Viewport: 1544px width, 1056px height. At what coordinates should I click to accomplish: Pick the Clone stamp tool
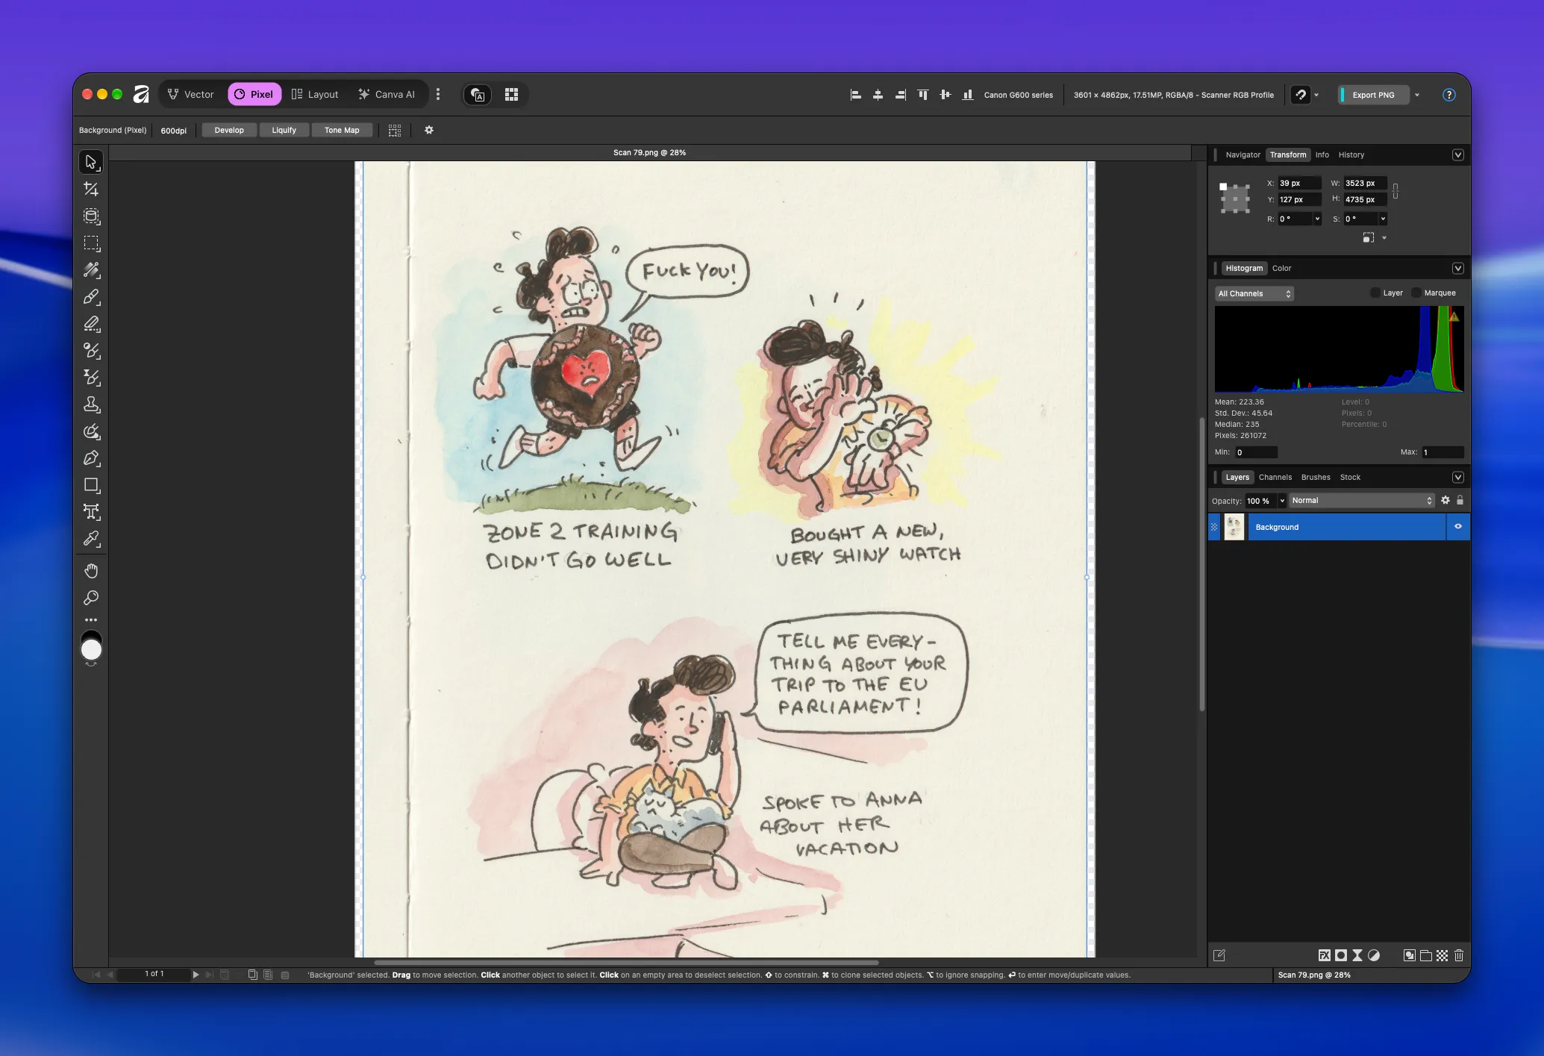(x=91, y=404)
